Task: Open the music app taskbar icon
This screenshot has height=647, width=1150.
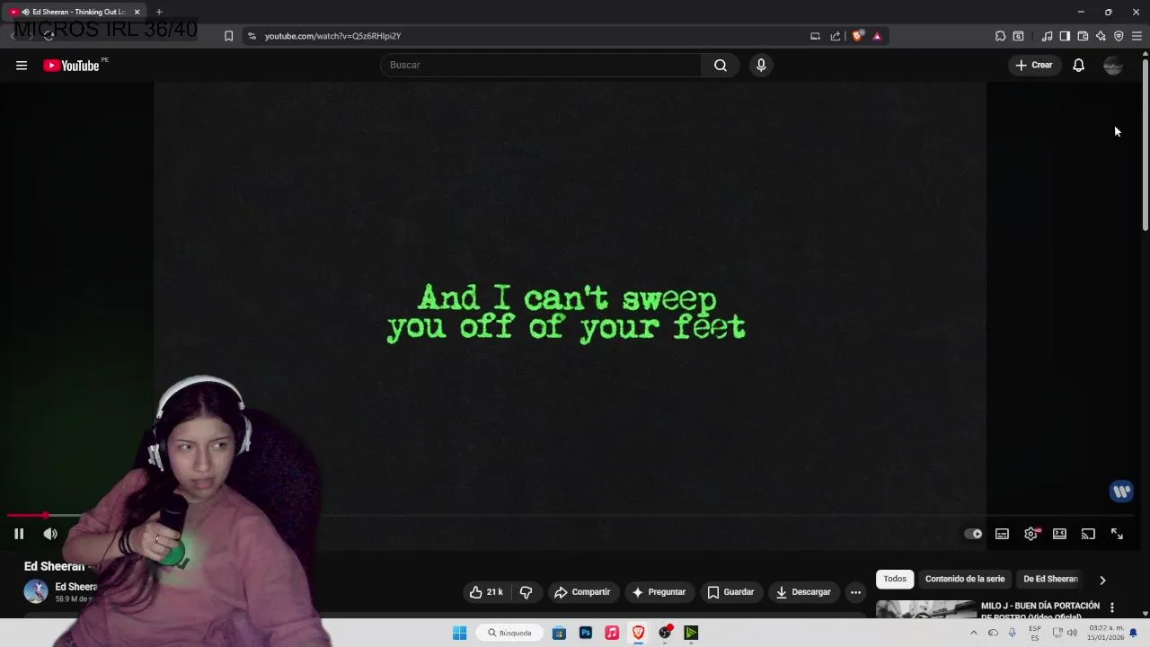Action: (x=612, y=633)
